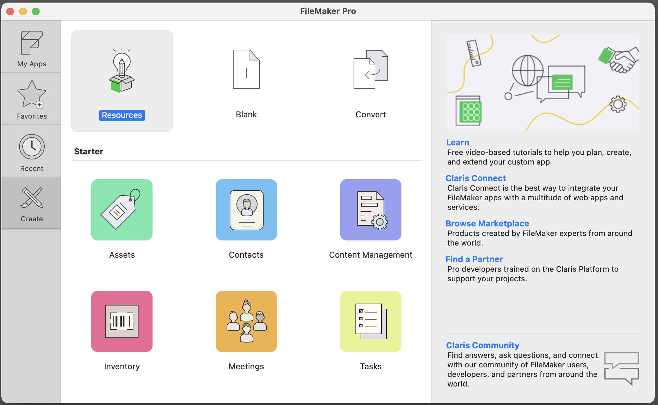Viewport: 658px width, 405px height.
Task: Click the green zoom window button
Action: coord(36,11)
